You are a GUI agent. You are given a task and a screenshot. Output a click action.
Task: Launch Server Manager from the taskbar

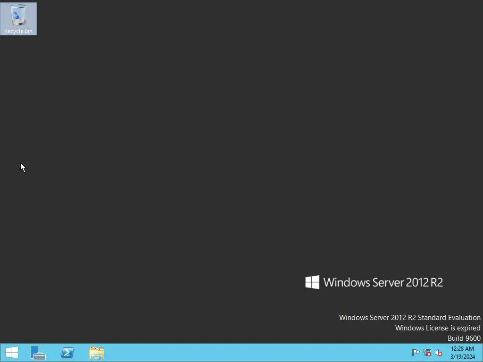[38, 353]
